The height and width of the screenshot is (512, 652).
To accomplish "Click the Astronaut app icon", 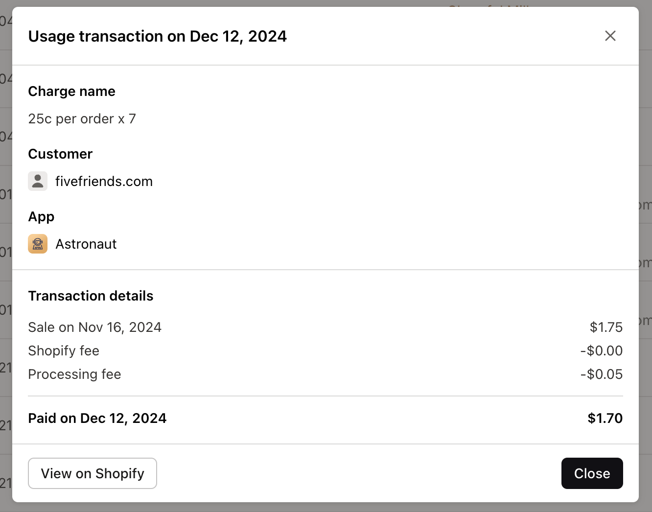I will tap(38, 244).
